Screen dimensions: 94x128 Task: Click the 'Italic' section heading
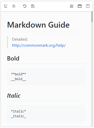[x=14, y=95]
